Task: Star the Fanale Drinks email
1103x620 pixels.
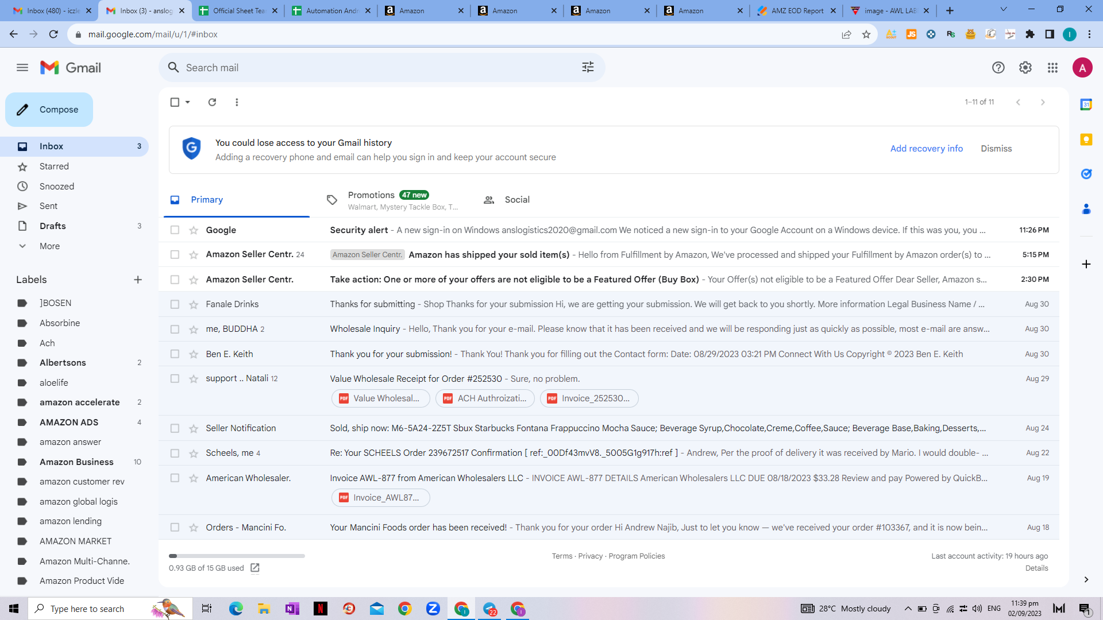Action: (x=194, y=304)
